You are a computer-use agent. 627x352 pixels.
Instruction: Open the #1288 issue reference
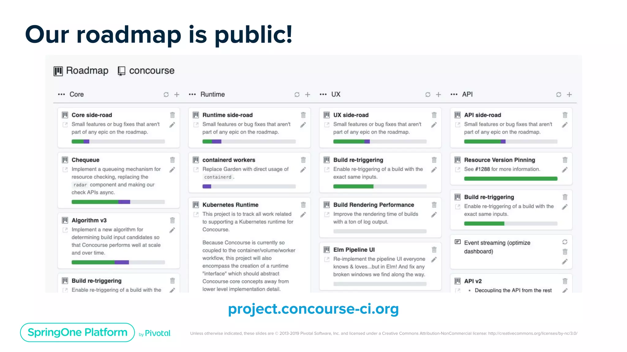[482, 169]
